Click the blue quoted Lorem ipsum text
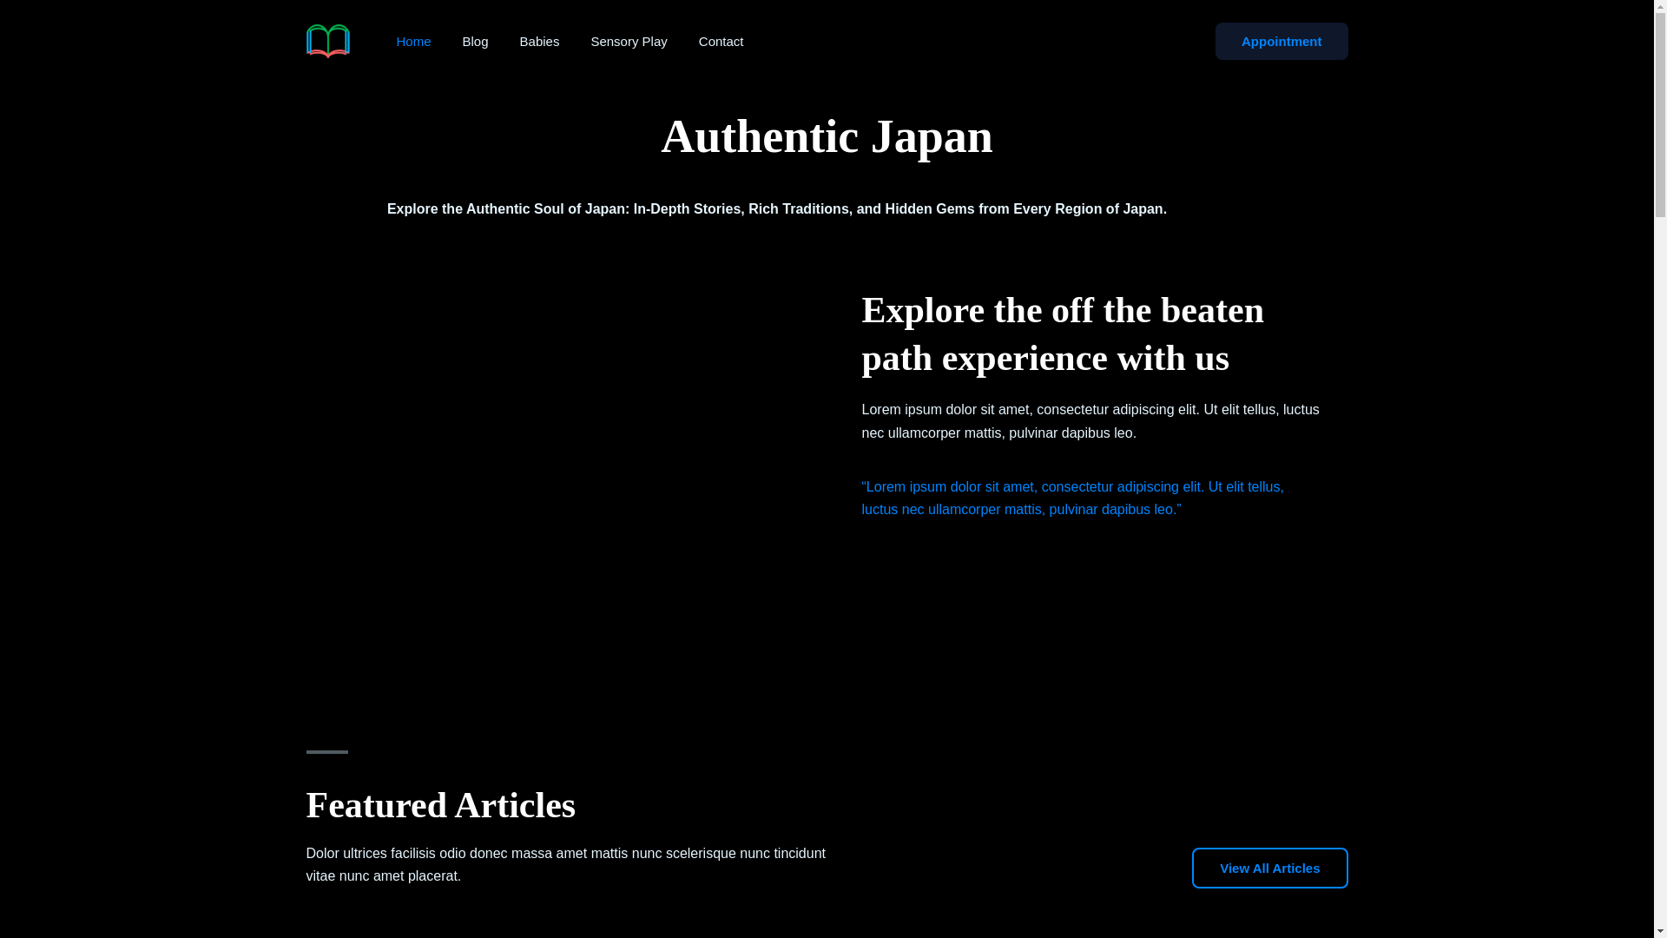The width and height of the screenshot is (1667, 938). (1072, 499)
